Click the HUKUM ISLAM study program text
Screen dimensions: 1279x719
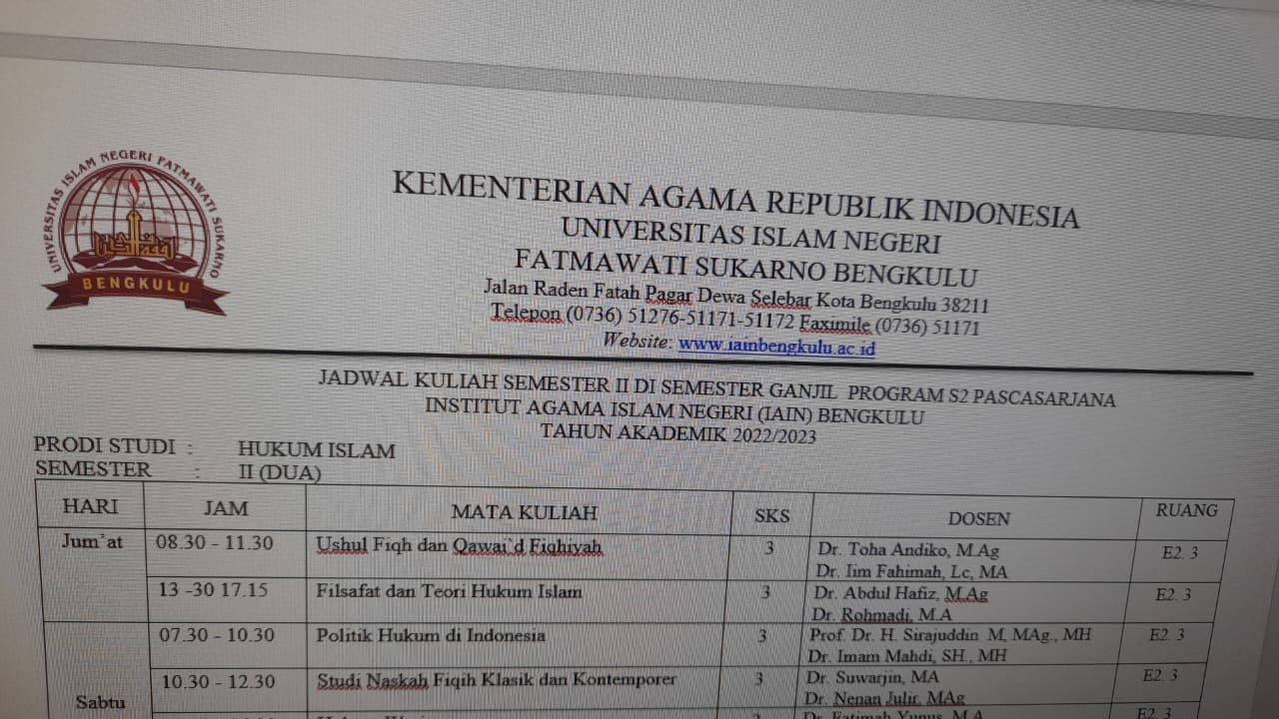click(x=316, y=450)
